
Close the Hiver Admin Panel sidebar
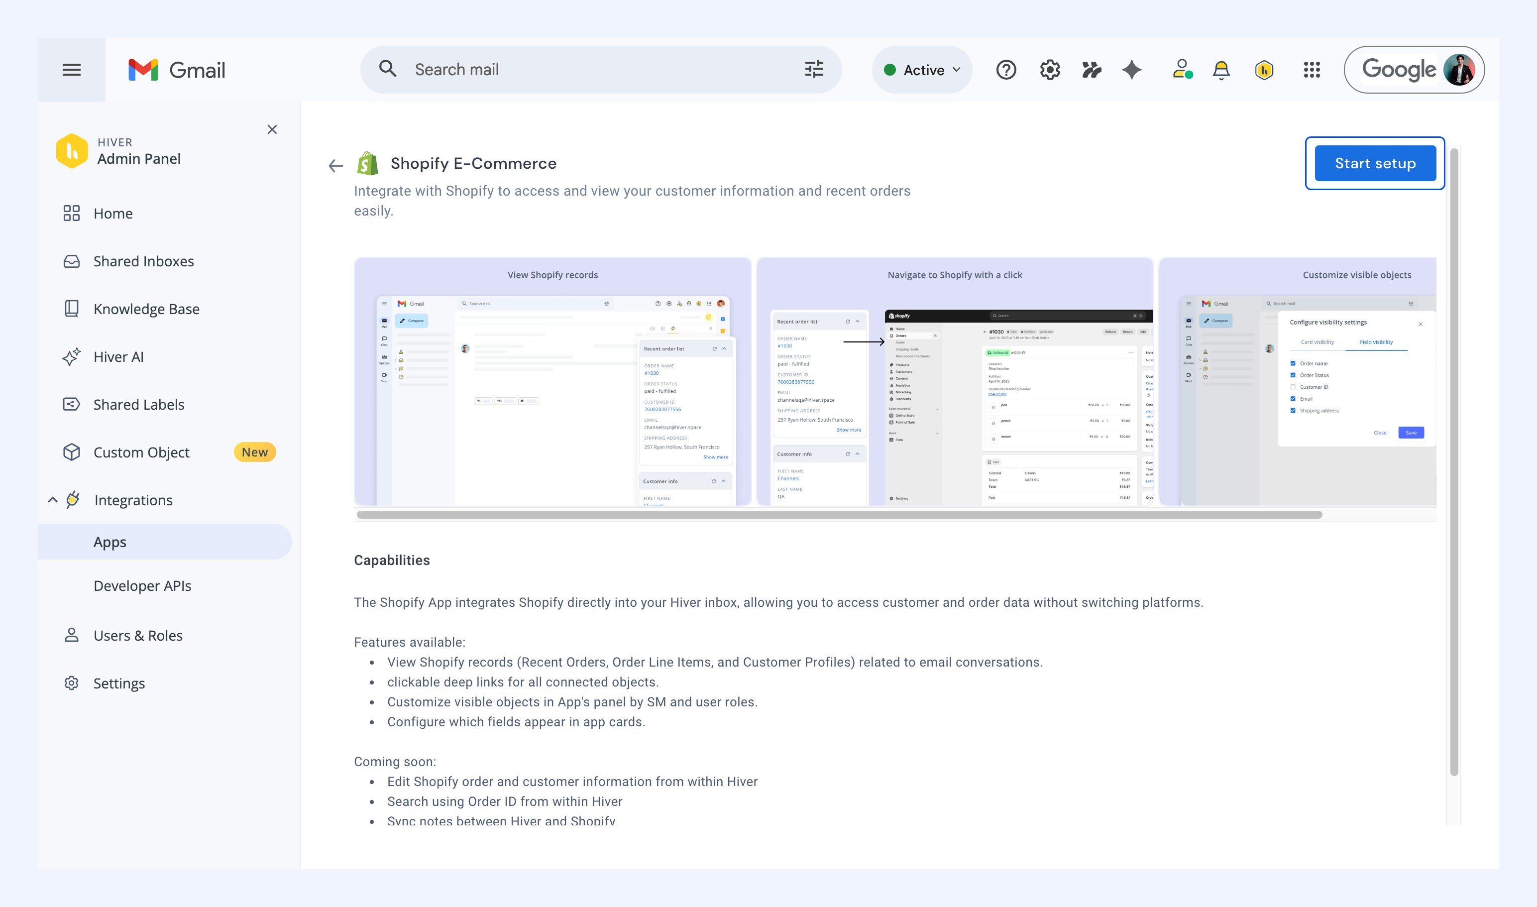272,129
